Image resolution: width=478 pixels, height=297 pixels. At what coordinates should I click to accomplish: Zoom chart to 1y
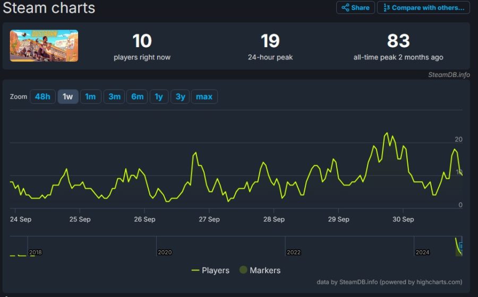pyautogui.click(x=159, y=97)
